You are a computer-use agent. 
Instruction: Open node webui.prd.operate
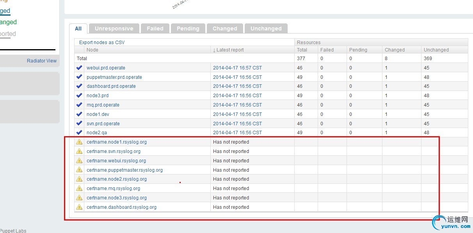106,68
